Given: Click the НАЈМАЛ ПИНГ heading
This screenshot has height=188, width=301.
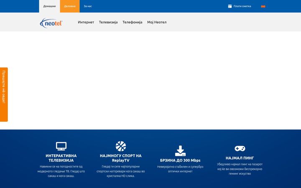Looking at the screenshot, I should [240, 158].
